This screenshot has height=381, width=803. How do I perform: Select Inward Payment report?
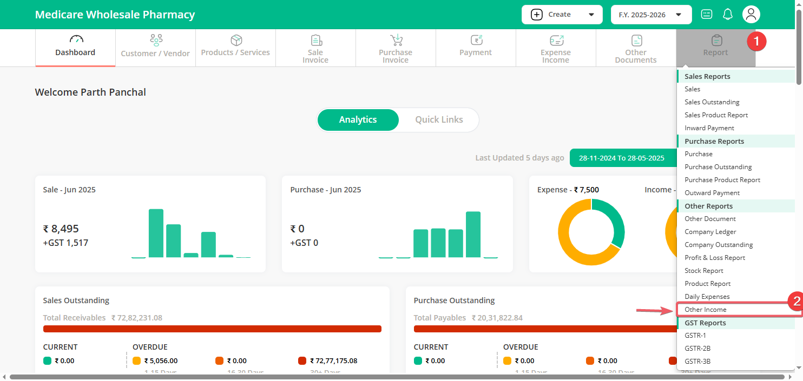click(709, 128)
